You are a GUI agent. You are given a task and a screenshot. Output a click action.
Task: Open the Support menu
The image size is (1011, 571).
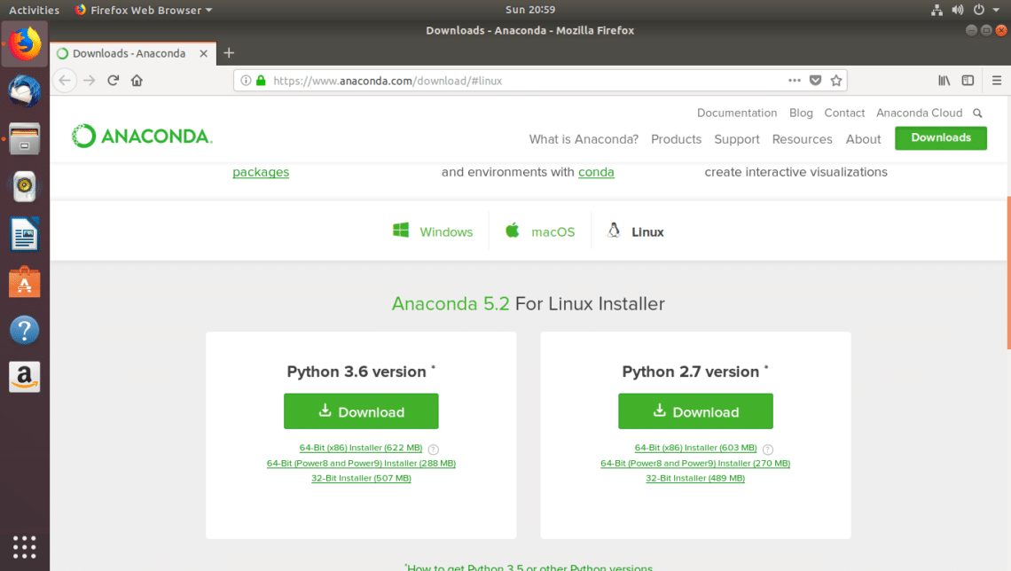(x=736, y=139)
